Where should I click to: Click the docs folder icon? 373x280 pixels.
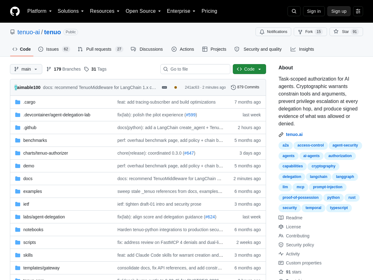click(18, 179)
